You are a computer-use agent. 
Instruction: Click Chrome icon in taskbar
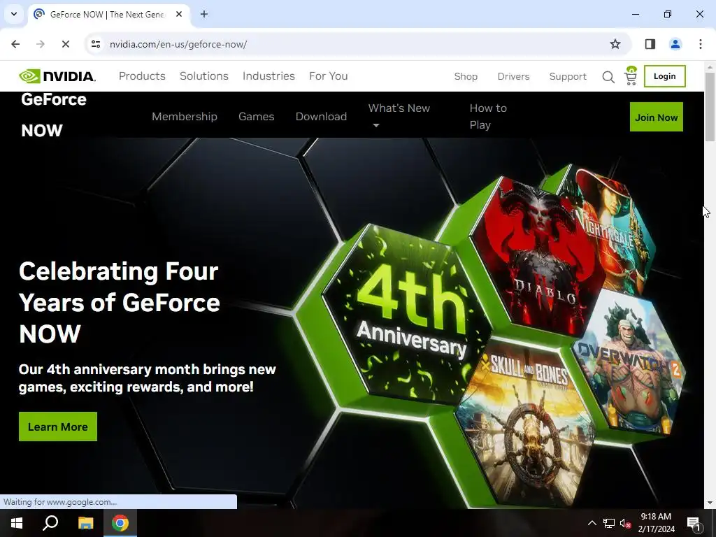[120, 523]
